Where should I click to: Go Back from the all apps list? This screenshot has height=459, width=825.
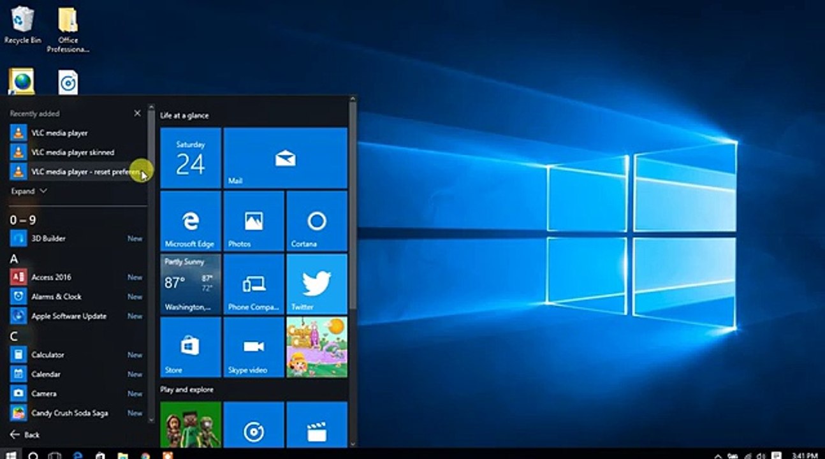click(x=25, y=435)
